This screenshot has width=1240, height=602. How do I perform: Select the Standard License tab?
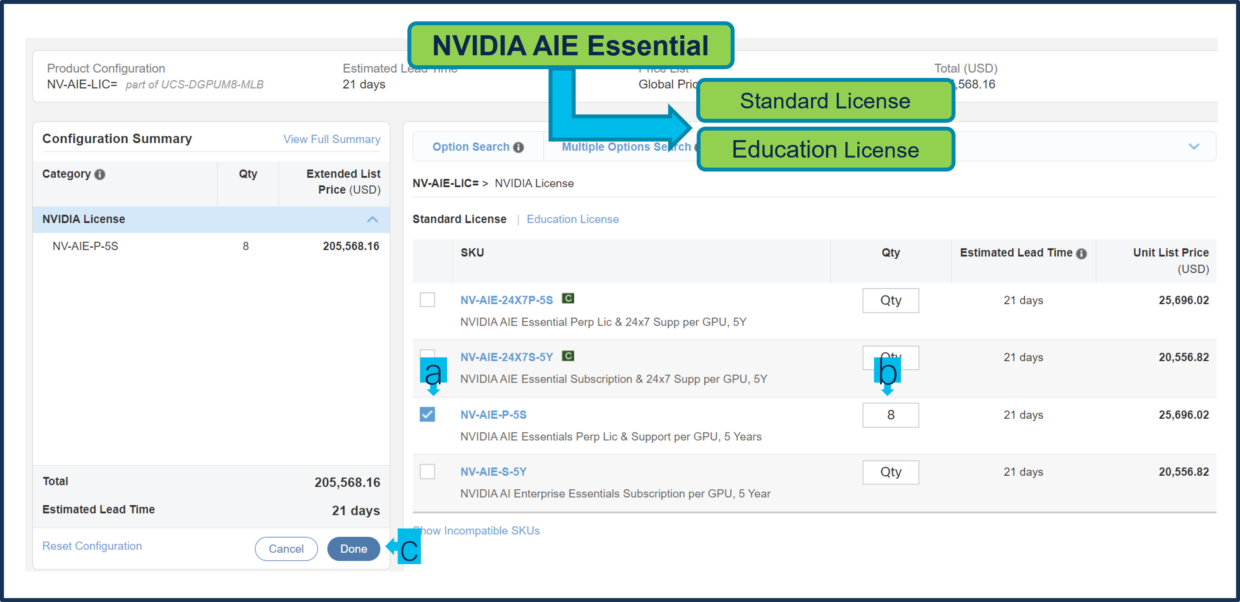459,219
